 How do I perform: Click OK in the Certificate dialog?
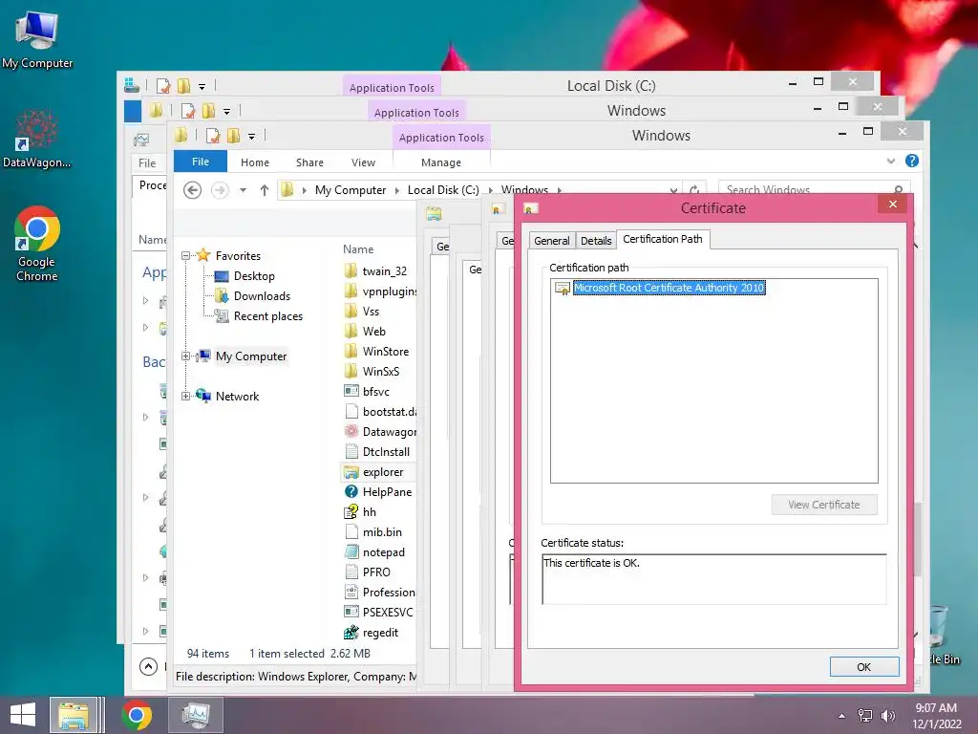(863, 666)
